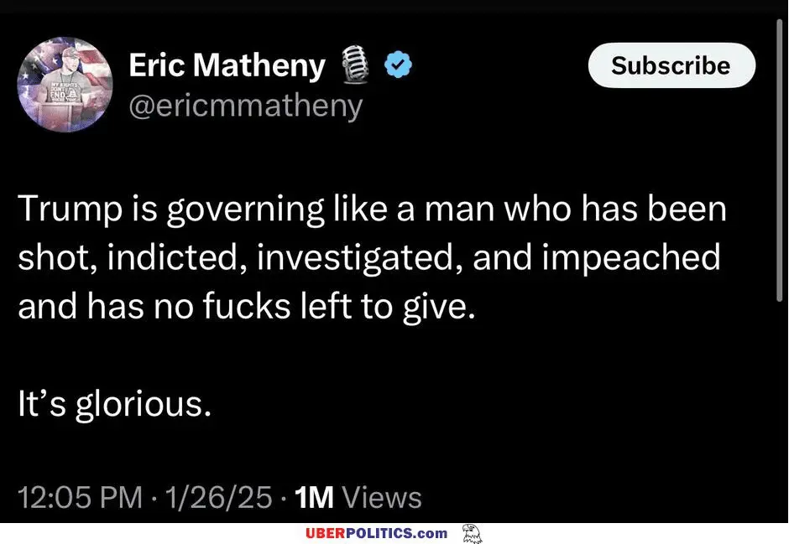The height and width of the screenshot is (544, 789).
Task: Click the 12:05 PM timestamp
Action: pyautogui.click(x=79, y=498)
